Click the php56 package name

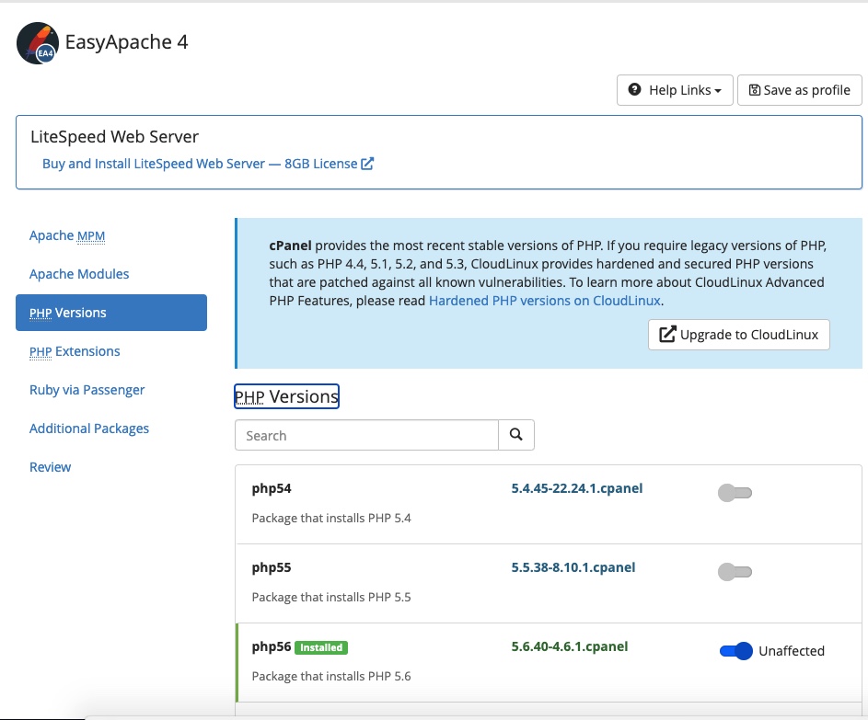[x=272, y=646]
